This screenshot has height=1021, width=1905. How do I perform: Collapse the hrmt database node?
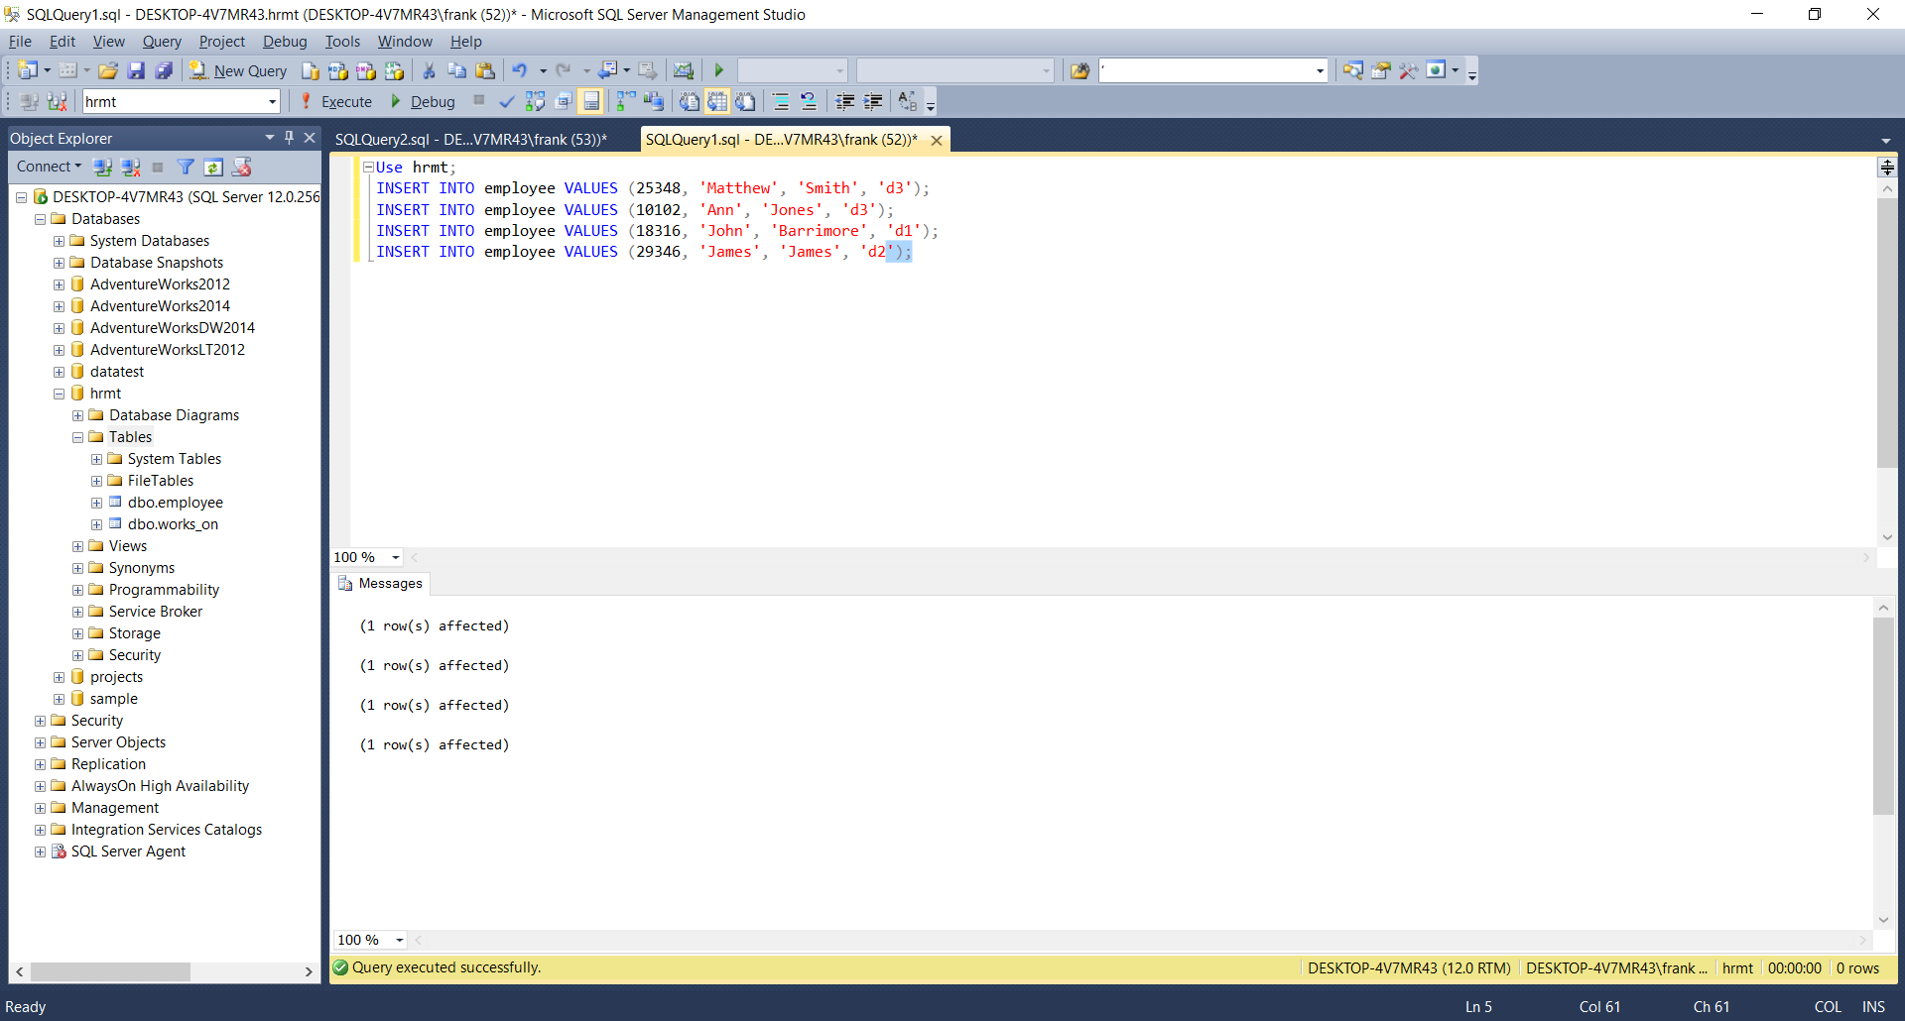click(59, 393)
